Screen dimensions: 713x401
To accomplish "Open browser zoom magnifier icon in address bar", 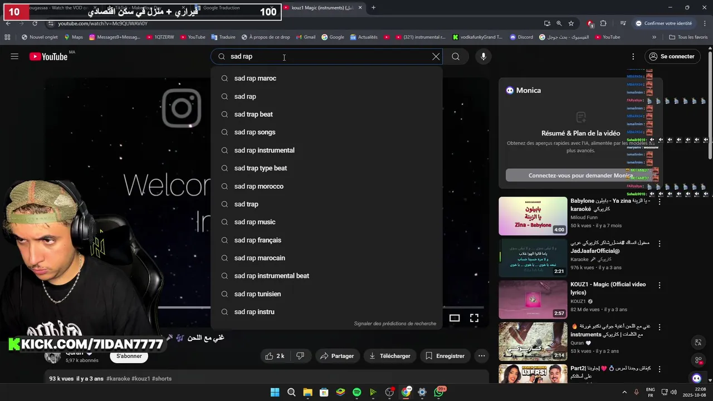I will (x=559, y=23).
